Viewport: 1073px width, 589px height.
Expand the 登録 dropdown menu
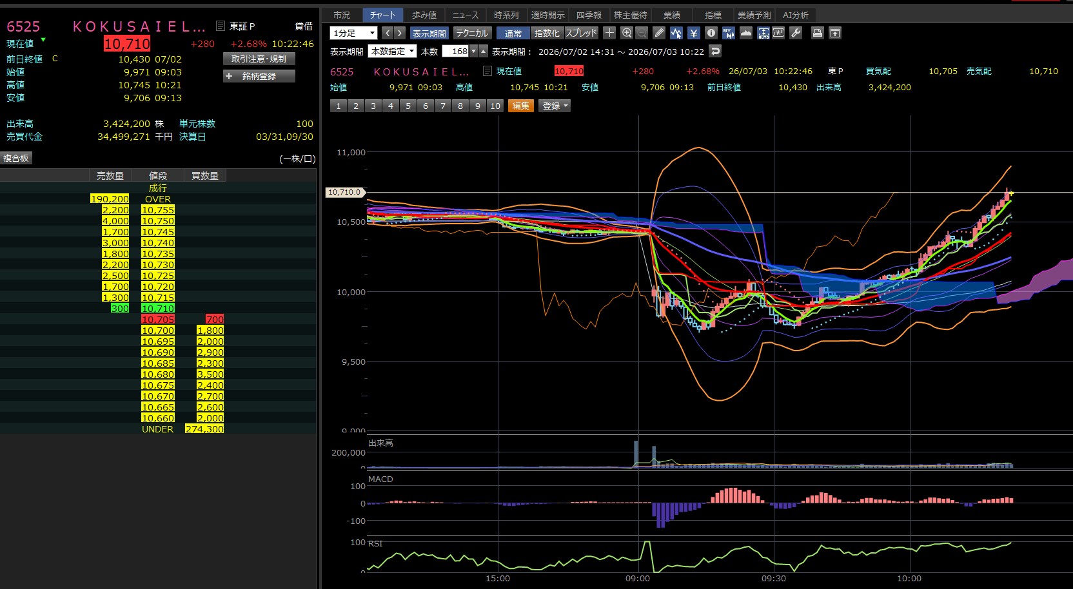tap(555, 106)
